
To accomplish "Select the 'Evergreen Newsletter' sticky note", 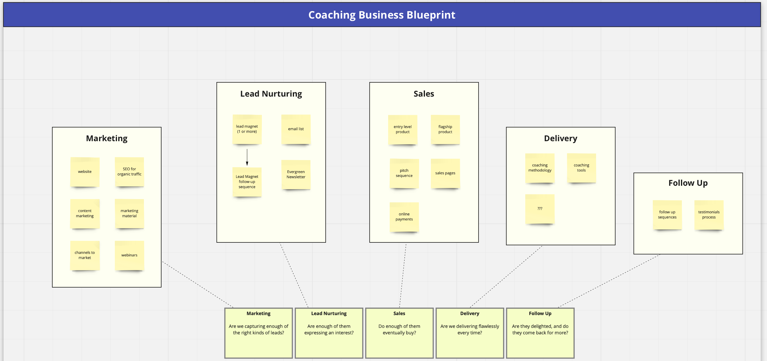I will [x=296, y=175].
